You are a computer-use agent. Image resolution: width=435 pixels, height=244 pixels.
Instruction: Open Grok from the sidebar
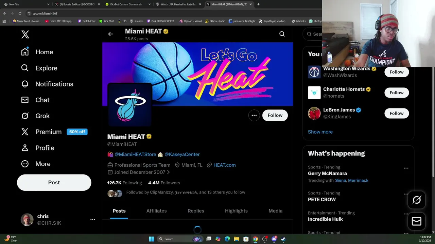[x=35, y=116]
